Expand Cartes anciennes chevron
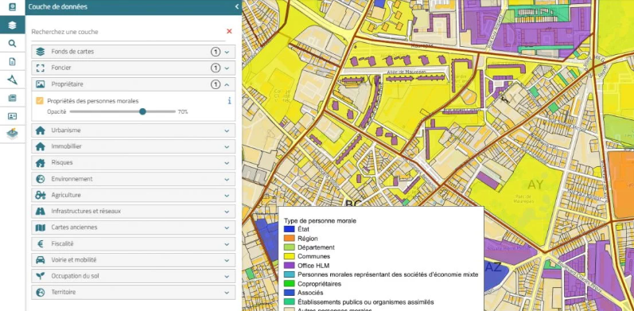 (227, 227)
